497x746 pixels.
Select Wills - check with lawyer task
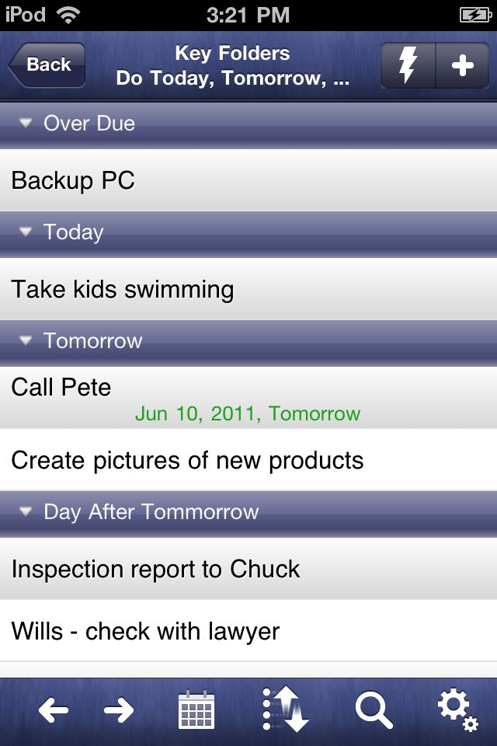(248, 631)
